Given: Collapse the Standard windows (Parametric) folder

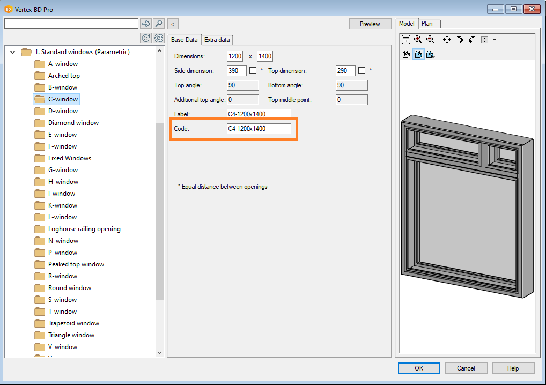Looking at the screenshot, I should coord(12,52).
